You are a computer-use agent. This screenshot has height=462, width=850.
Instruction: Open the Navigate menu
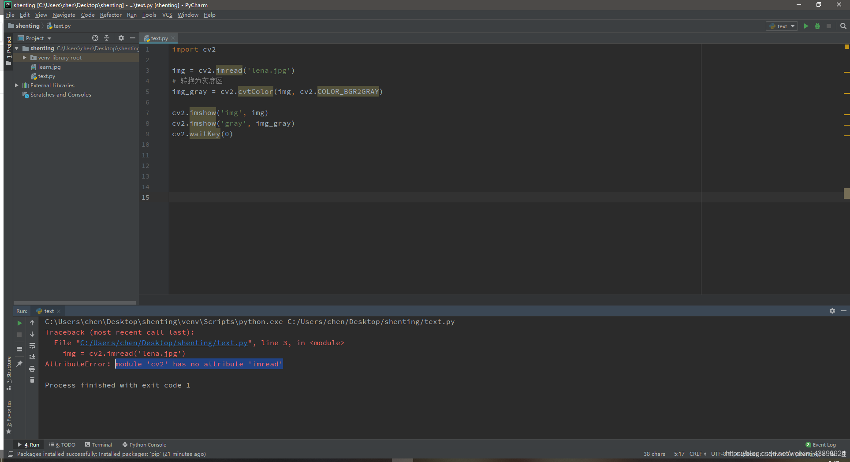pyautogui.click(x=64, y=15)
